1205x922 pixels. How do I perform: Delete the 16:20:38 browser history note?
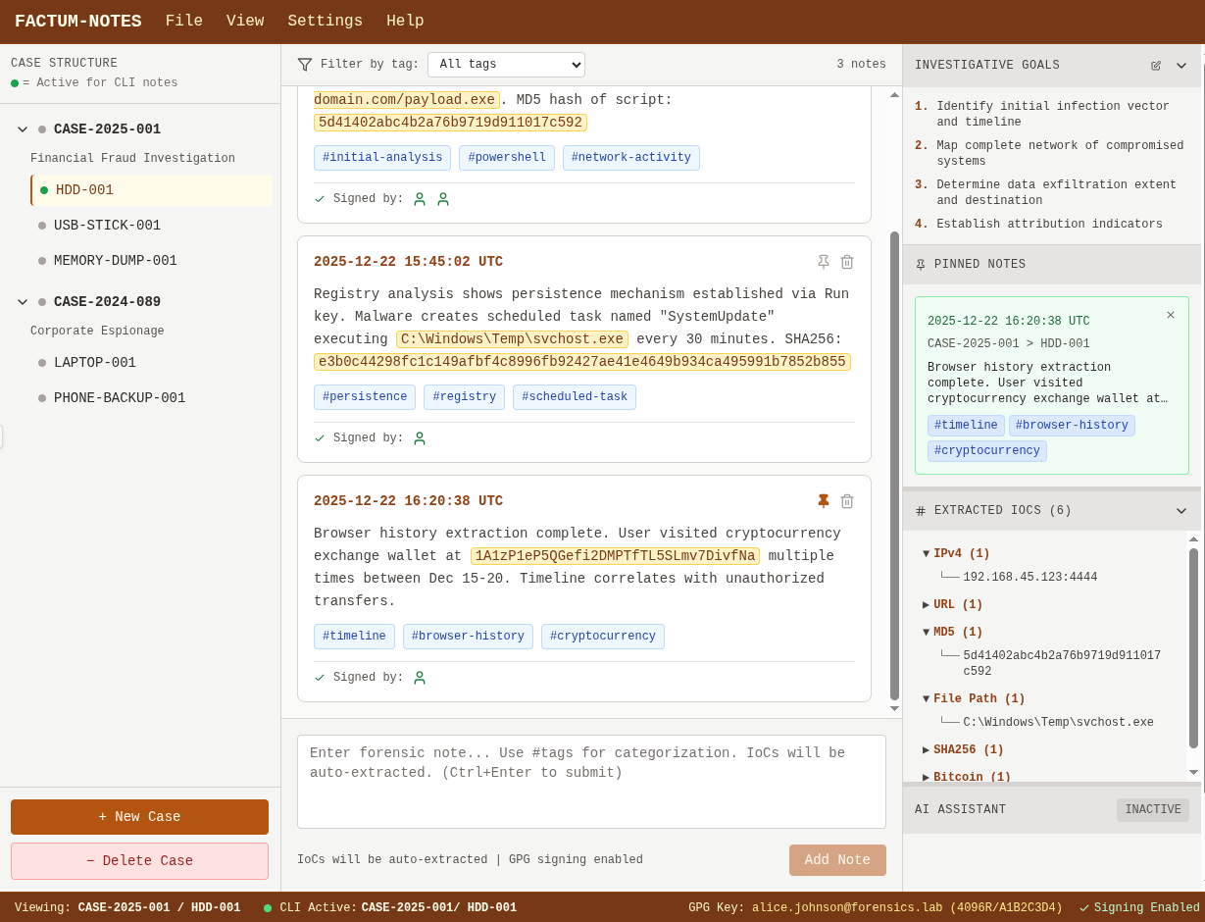[x=847, y=501]
